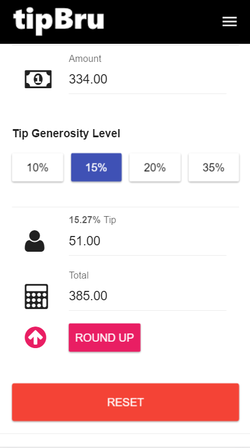This screenshot has height=448, width=250.
Task: Focus the Tip field showing 51.00
Action: [147, 241]
